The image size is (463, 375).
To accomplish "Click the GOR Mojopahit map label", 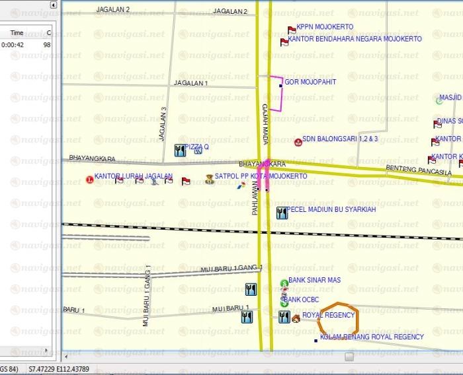I will pos(310,83).
